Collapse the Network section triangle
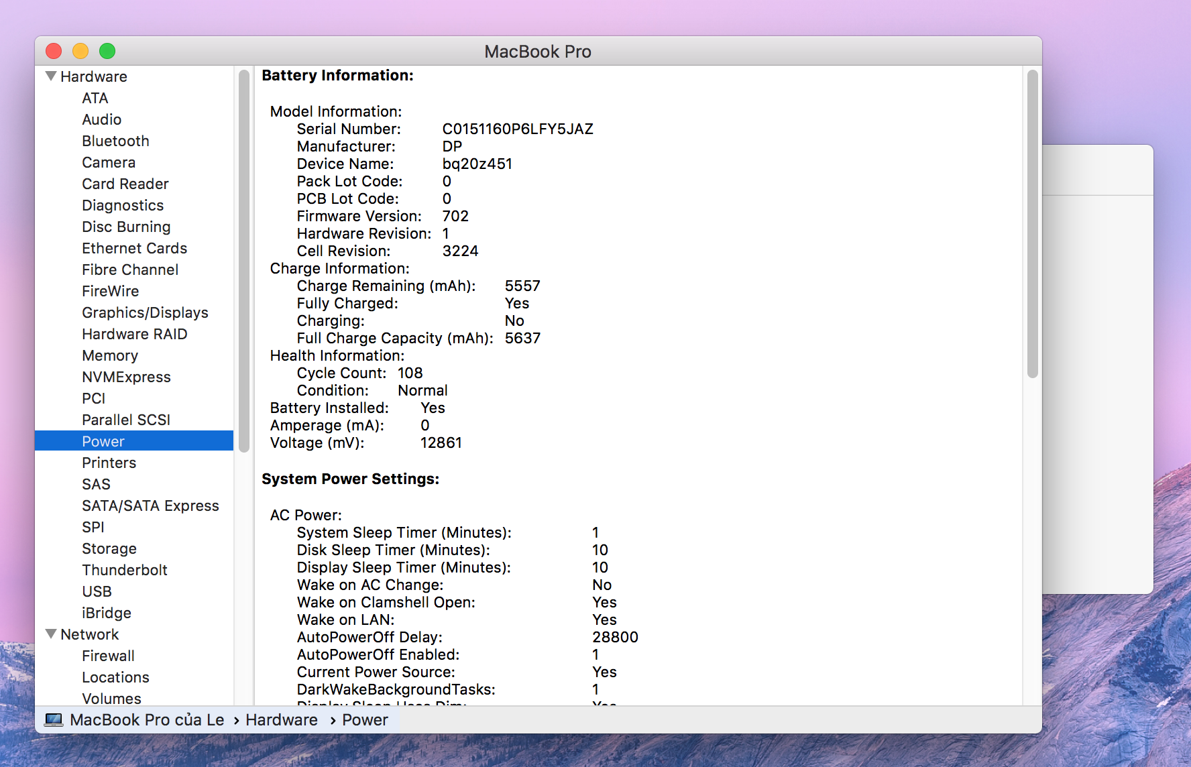Viewport: 1191px width, 767px height. pyautogui.click(x=51, y=634)
